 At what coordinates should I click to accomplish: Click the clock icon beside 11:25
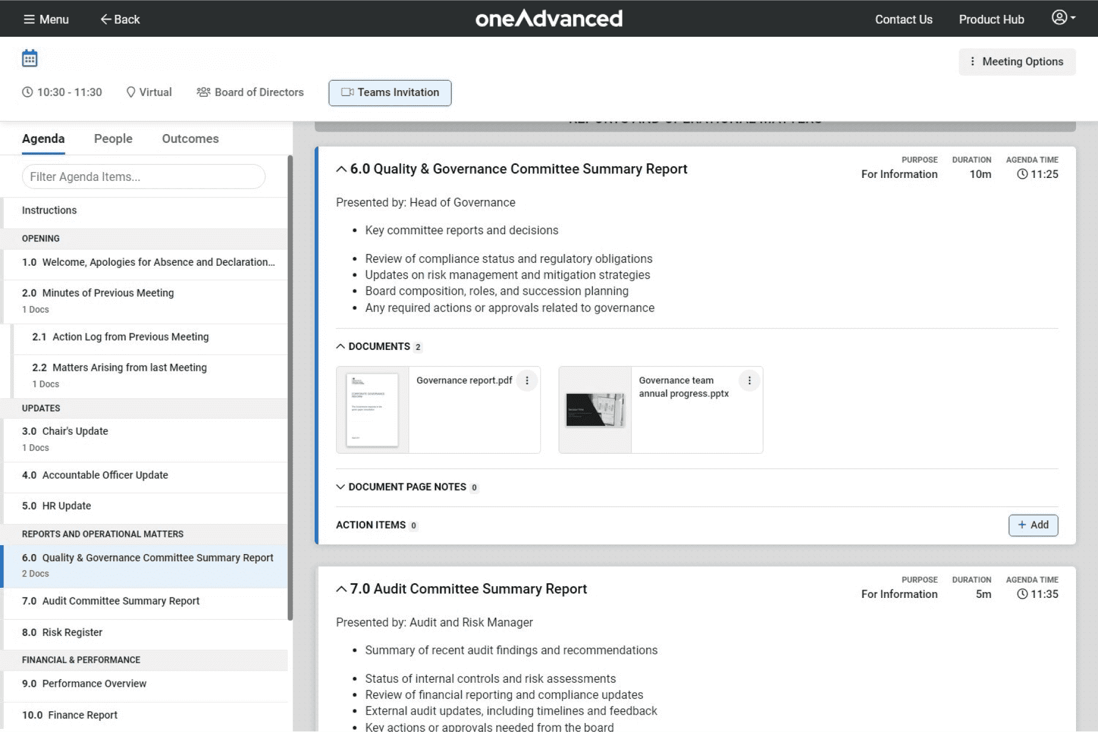[x=1022, y=174]
